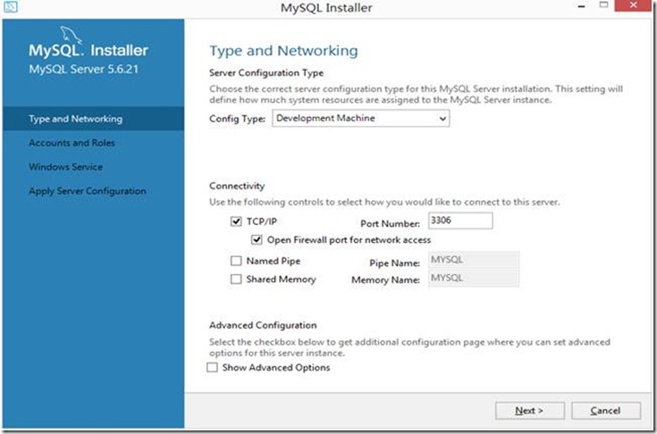Image resolution: width=657 pixels, height=434 pixels.
Task: Check Show Advanced Options
Action: click(213, 367)
